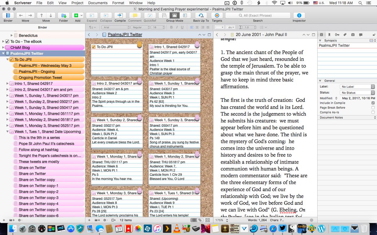Open the 175% zoom dropdown
This screenshot has width=377, height=235.
point(221,220)
